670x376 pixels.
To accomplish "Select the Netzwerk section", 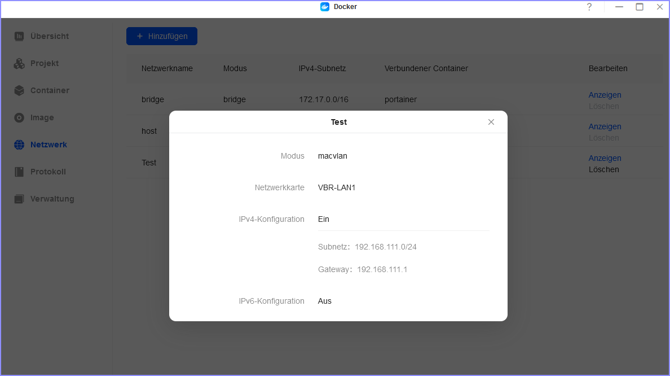I will click(49, 145).
